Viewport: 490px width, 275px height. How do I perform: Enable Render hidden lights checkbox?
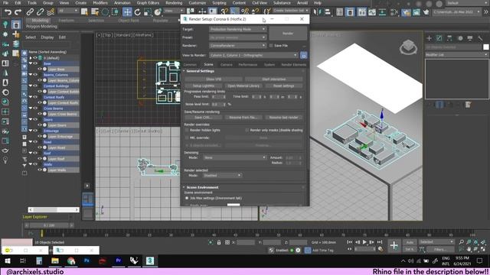click(187, 130)
